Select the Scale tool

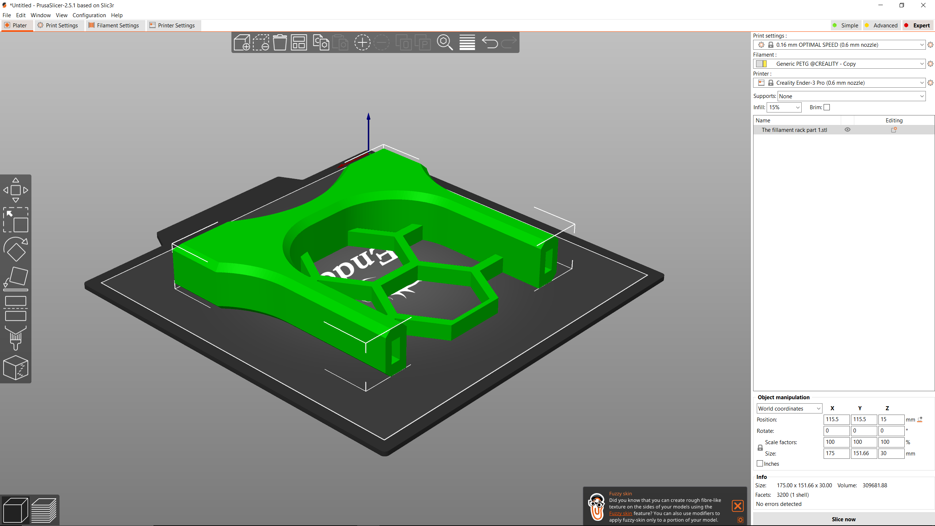pyautogui.click(x=16, y=220)
